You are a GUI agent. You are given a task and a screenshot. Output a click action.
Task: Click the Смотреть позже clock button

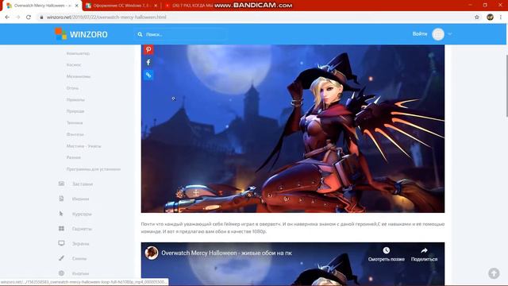387,254
